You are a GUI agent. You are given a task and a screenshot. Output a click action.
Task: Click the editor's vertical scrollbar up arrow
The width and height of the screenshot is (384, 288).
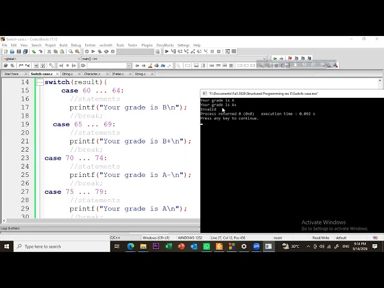click(x=380, y=80)
